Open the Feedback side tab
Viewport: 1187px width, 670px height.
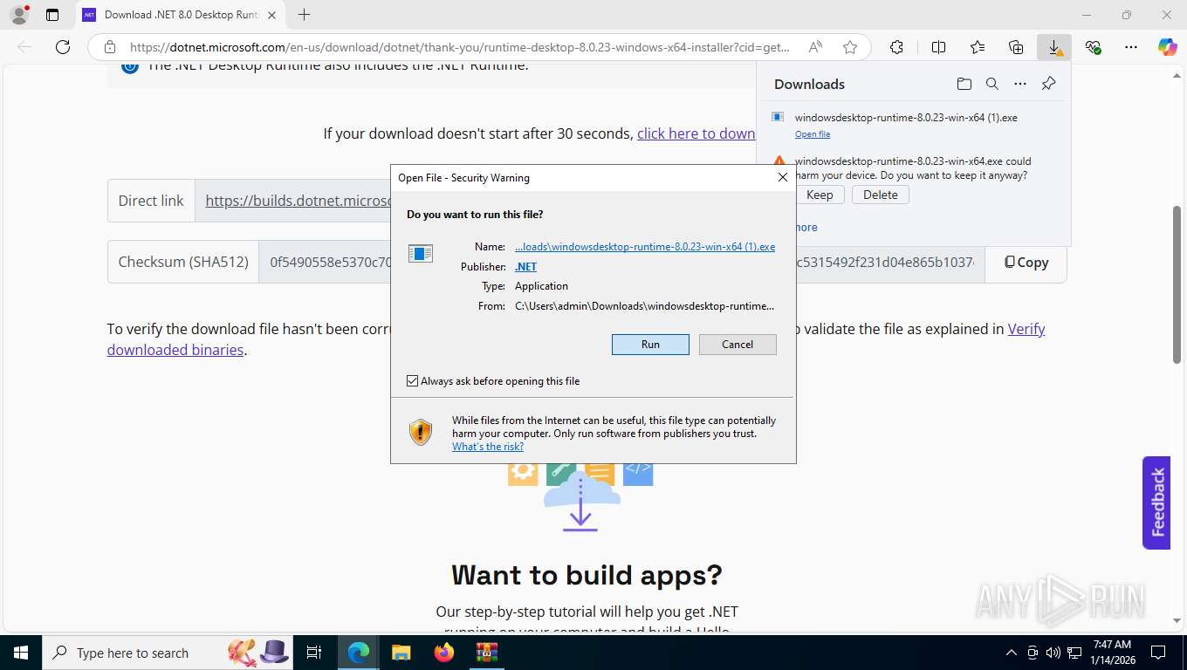tap(1157, 502)
